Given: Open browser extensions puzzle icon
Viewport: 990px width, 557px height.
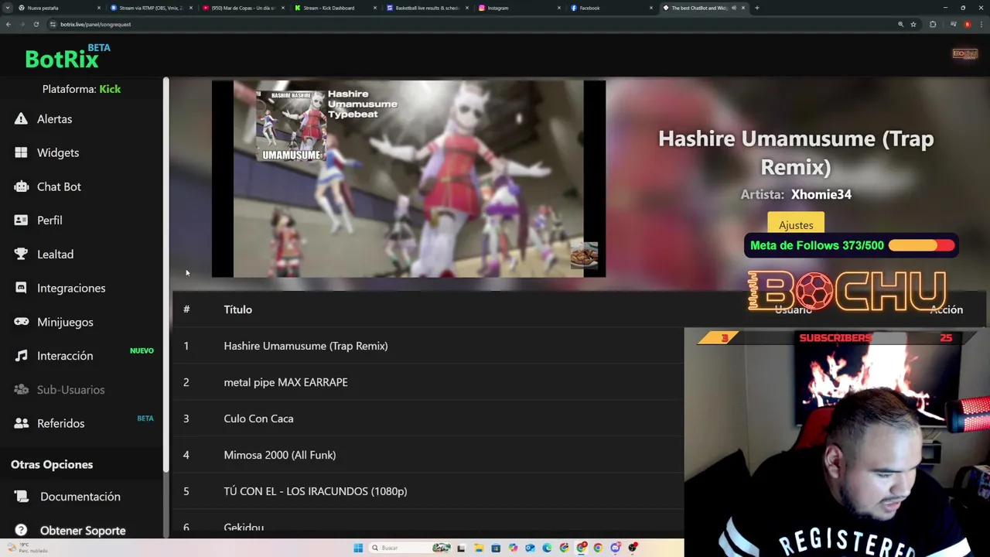Looking at the screenshot, I should pos(933,24).
